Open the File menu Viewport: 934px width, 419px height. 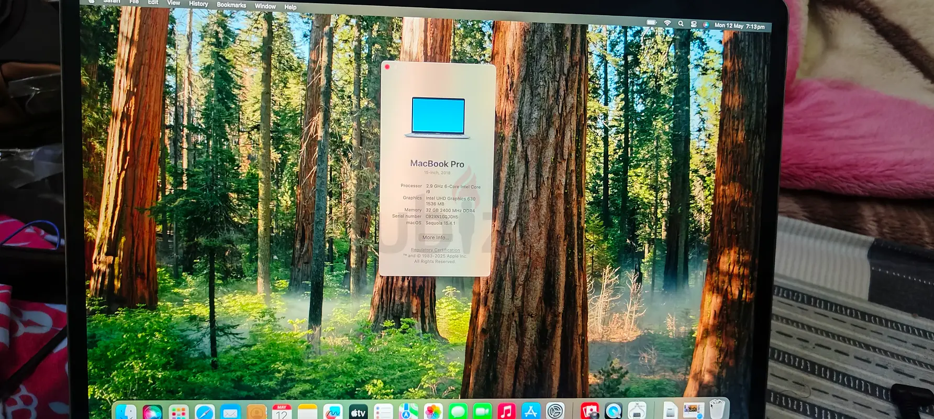coord(134,2)
